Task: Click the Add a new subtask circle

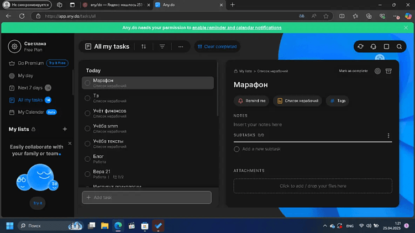Action: [237, 149]
